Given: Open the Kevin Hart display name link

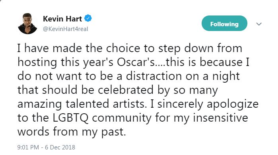Looking at the screenshot, I should [x=62, y=19].
